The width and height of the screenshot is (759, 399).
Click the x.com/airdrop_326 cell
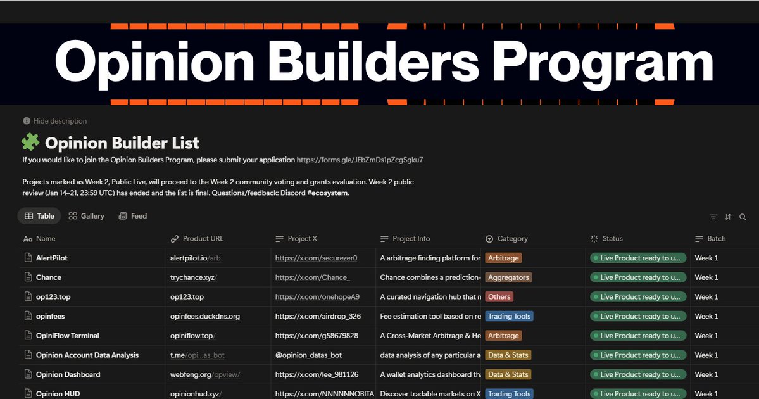tap(323, 316)
